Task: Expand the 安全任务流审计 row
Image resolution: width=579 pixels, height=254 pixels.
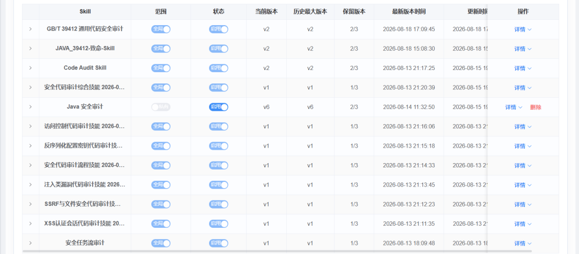Action: (30, 243)
